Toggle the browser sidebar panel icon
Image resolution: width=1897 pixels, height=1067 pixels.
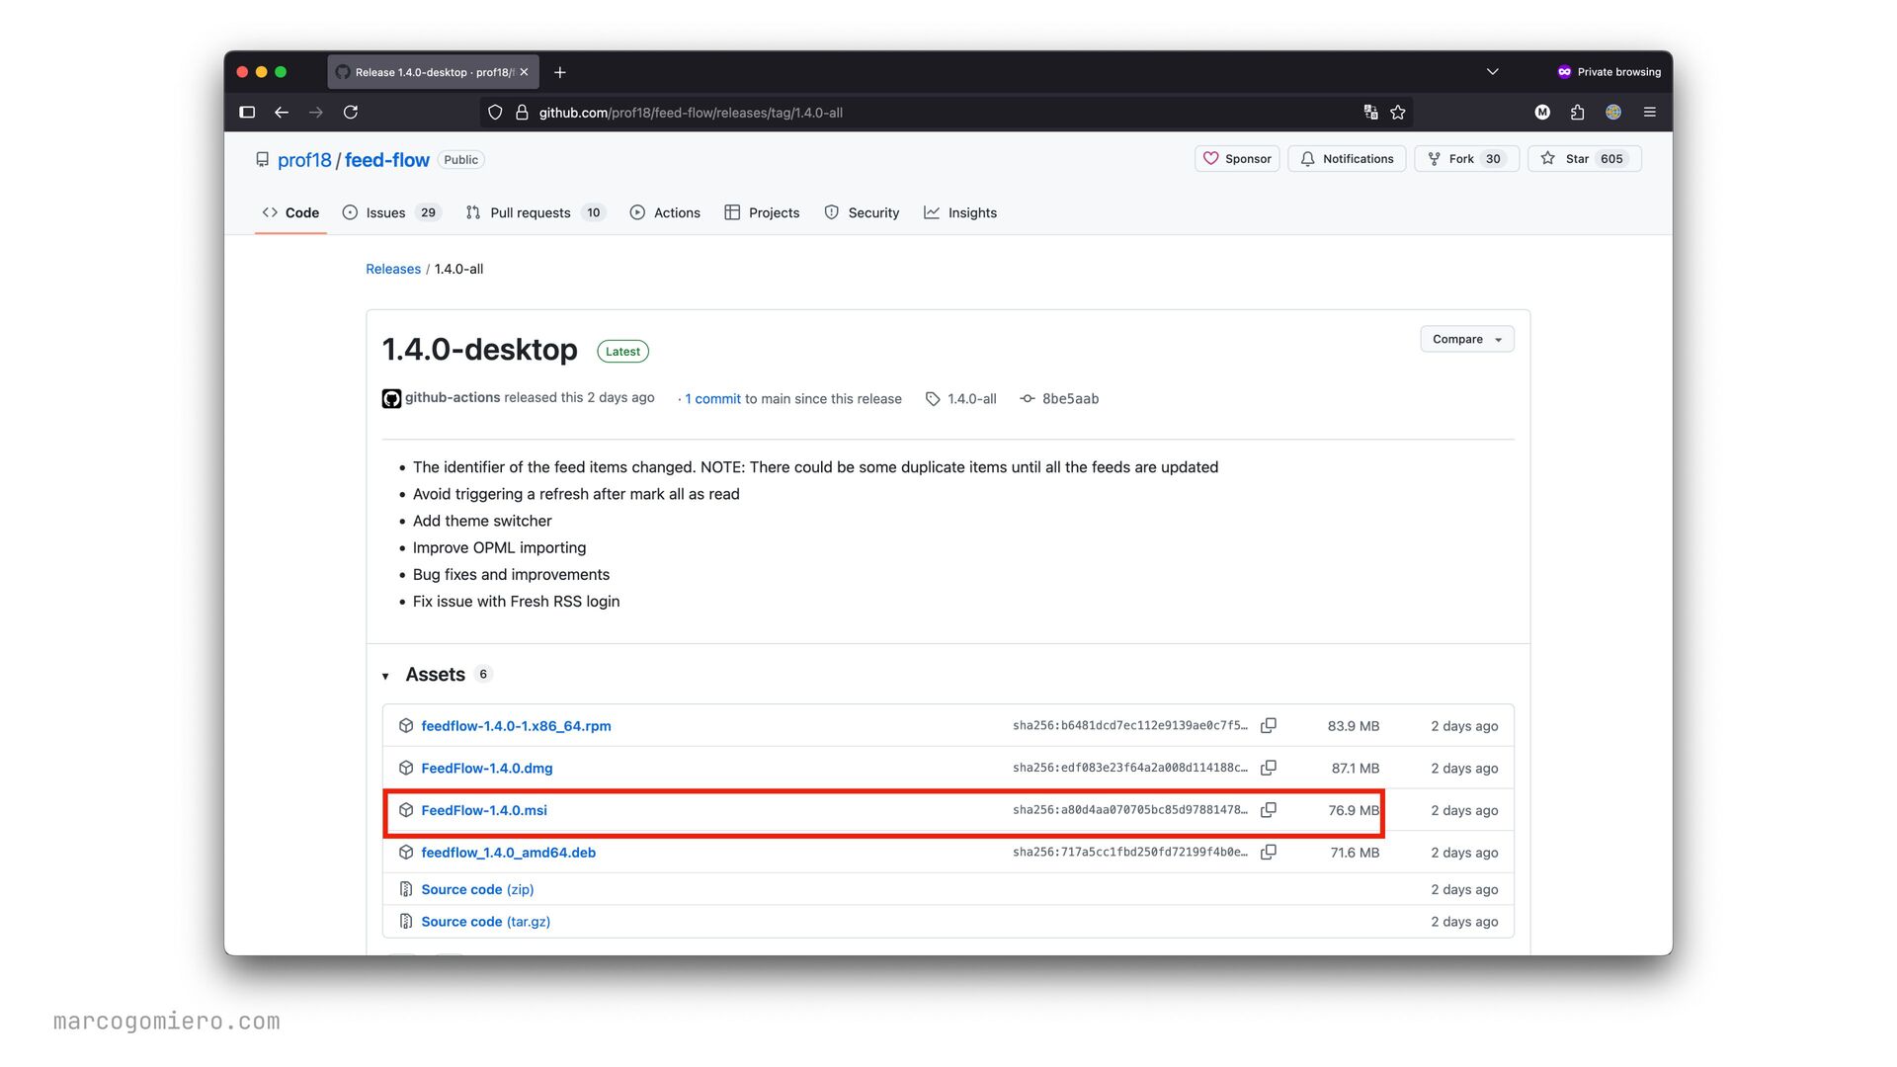pos(247,113)
